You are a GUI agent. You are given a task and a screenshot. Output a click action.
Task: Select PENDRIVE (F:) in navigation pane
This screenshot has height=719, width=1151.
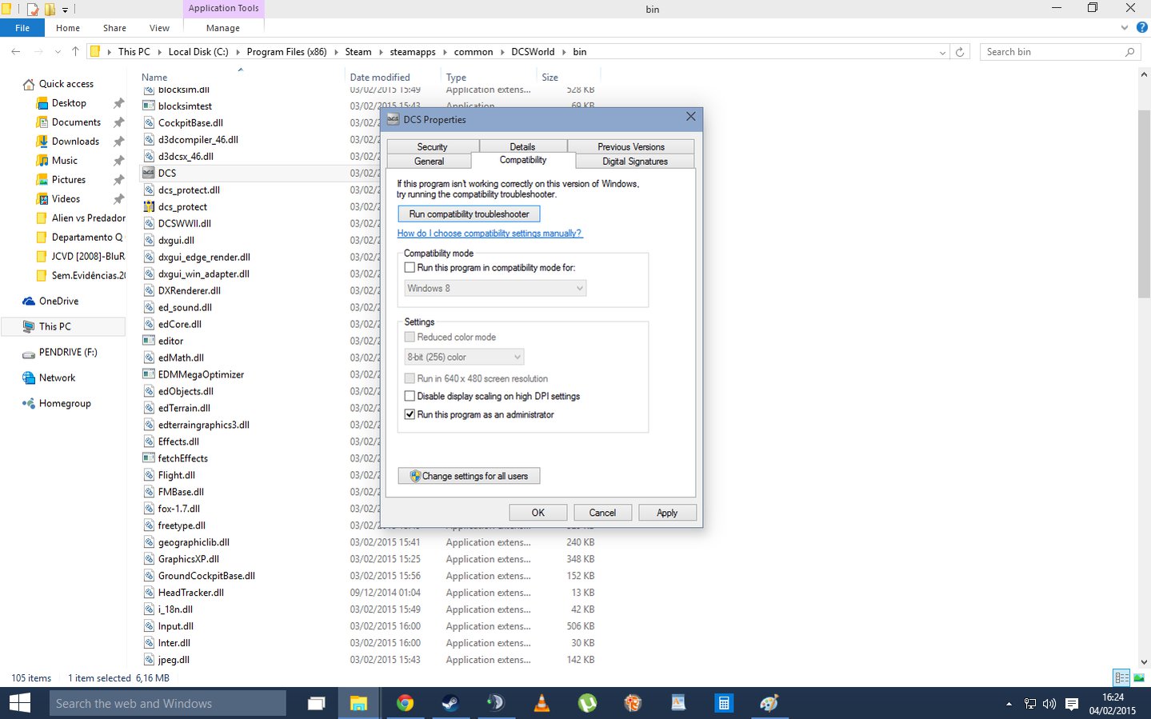point(68,352)
